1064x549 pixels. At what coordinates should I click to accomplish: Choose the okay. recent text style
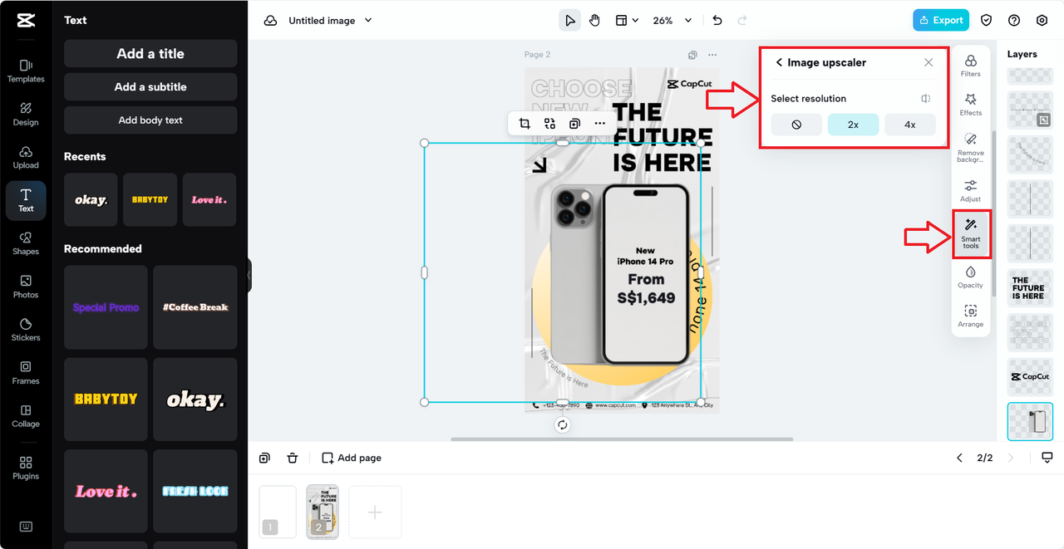(x=91, y=199)
